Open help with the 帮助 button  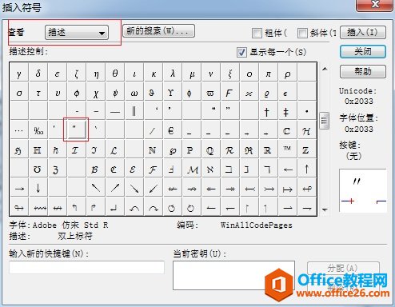(363, 71)
